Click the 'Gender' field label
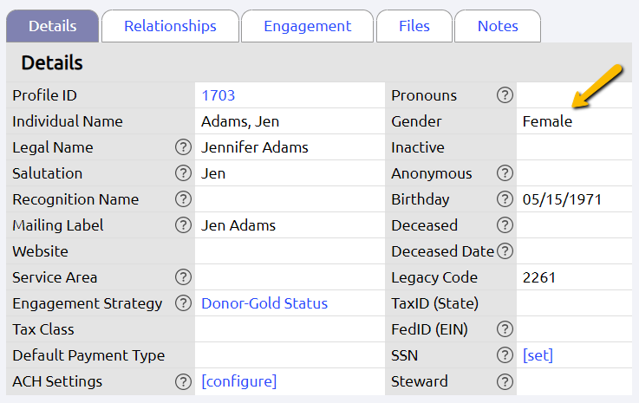Image resolution: width=639 pixels, height=403 pixels. 416,121
